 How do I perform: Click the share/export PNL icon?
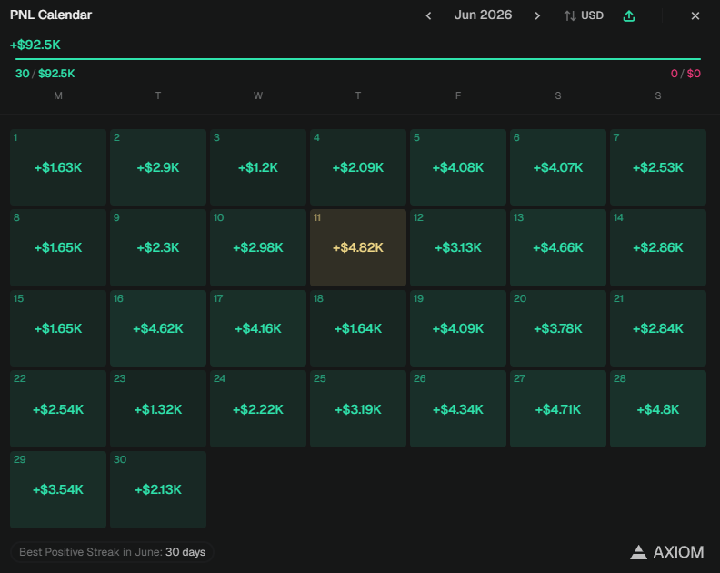(x=628, y=15)
